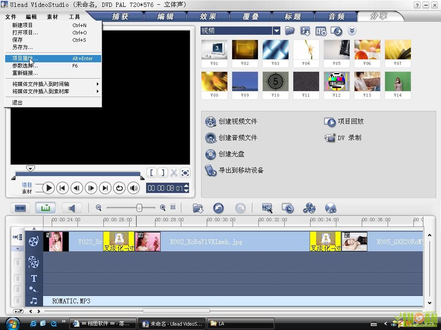Screen dimensions: 441x330
Task: Switch to the 捕获 step tab
Action: [120, 17]
